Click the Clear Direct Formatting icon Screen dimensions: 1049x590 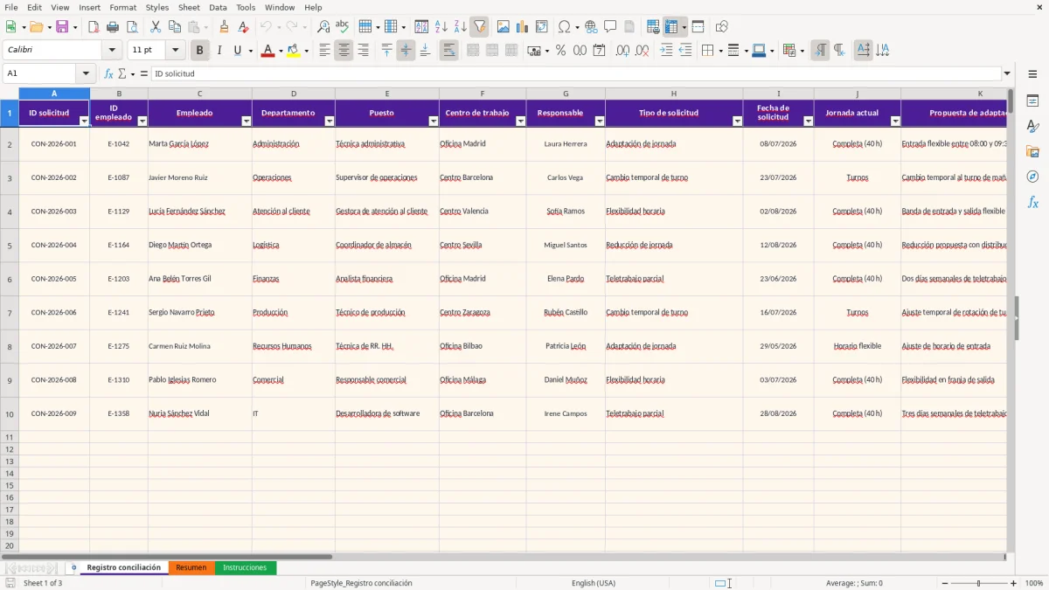coord(244,27)
